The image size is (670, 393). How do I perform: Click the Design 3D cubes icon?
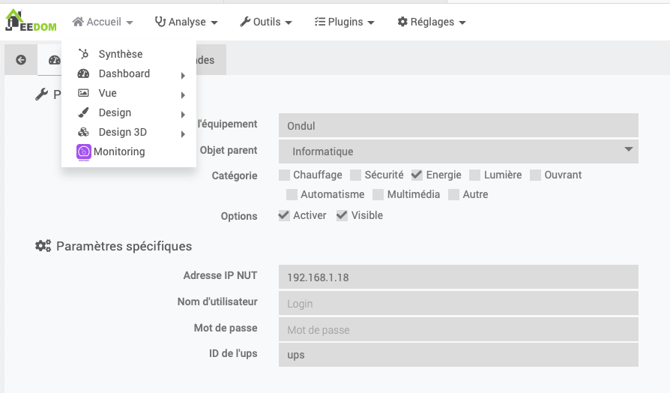click(x=84, y=133)
